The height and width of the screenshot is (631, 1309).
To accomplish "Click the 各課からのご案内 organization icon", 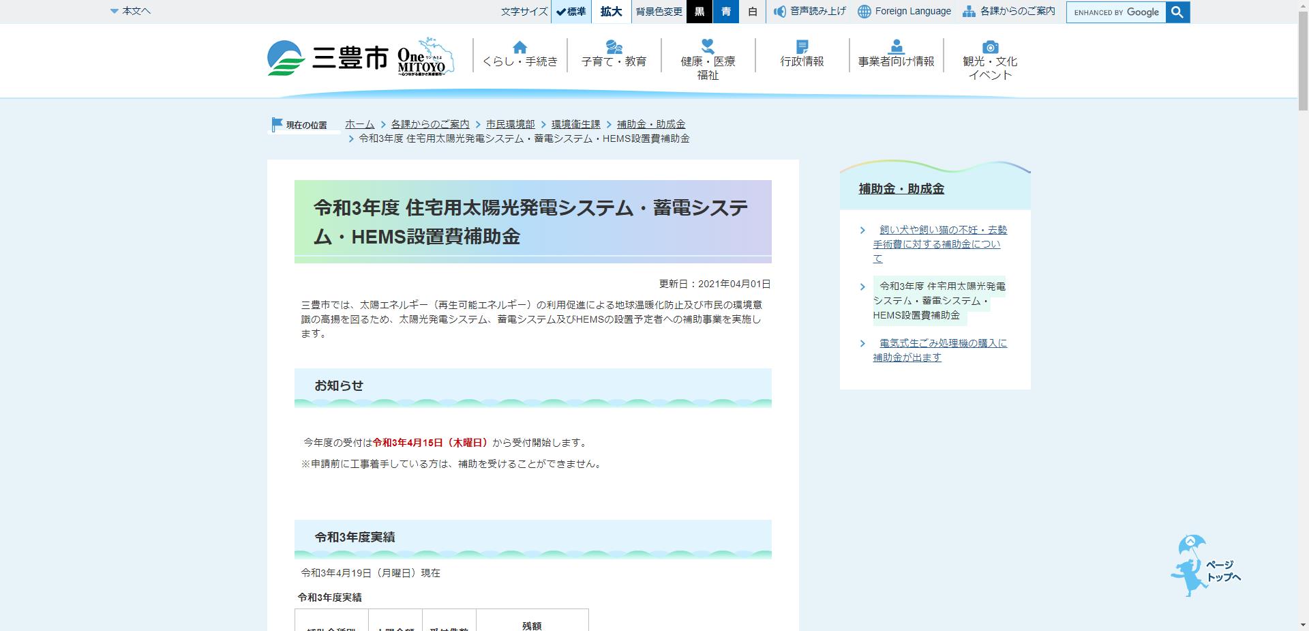I will pos(967,11).
